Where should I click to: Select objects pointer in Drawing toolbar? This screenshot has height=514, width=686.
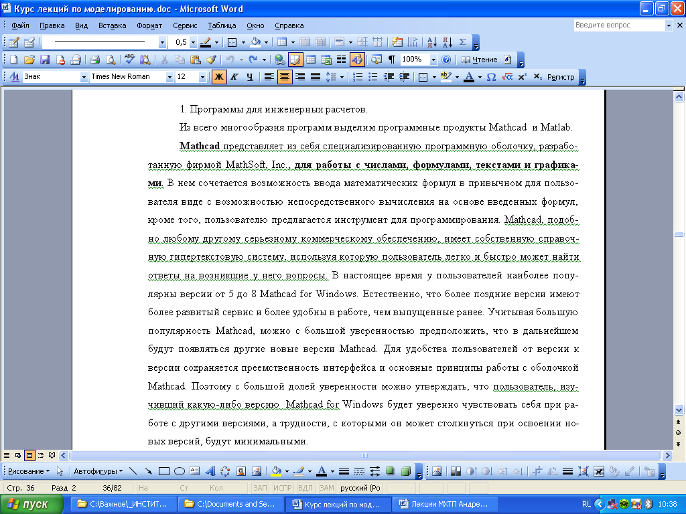click(60, 471)
